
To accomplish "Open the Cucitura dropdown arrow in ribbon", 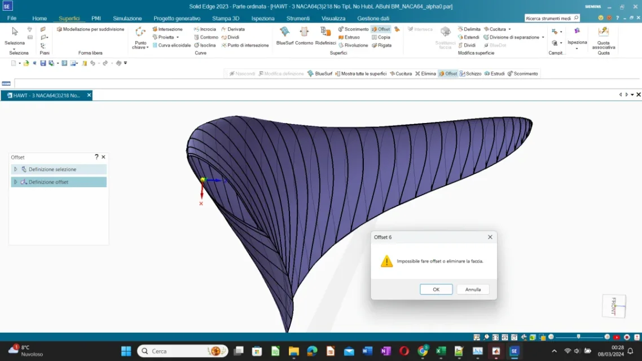I will tap(510, 29).
